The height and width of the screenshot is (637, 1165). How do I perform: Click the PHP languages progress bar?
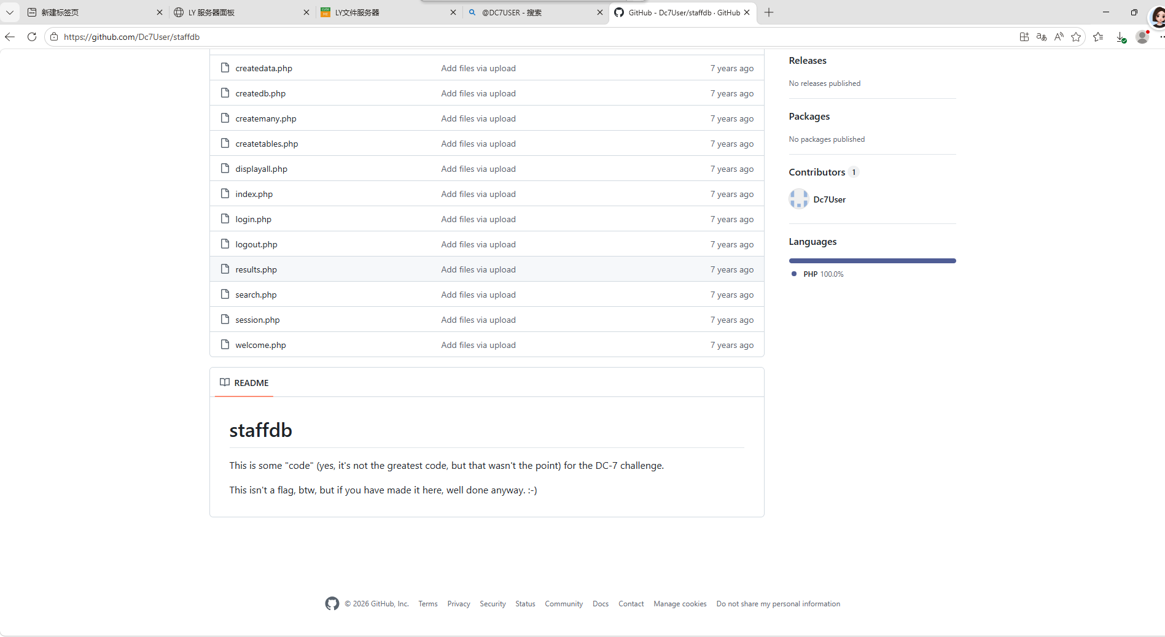[x=873, y=261]
